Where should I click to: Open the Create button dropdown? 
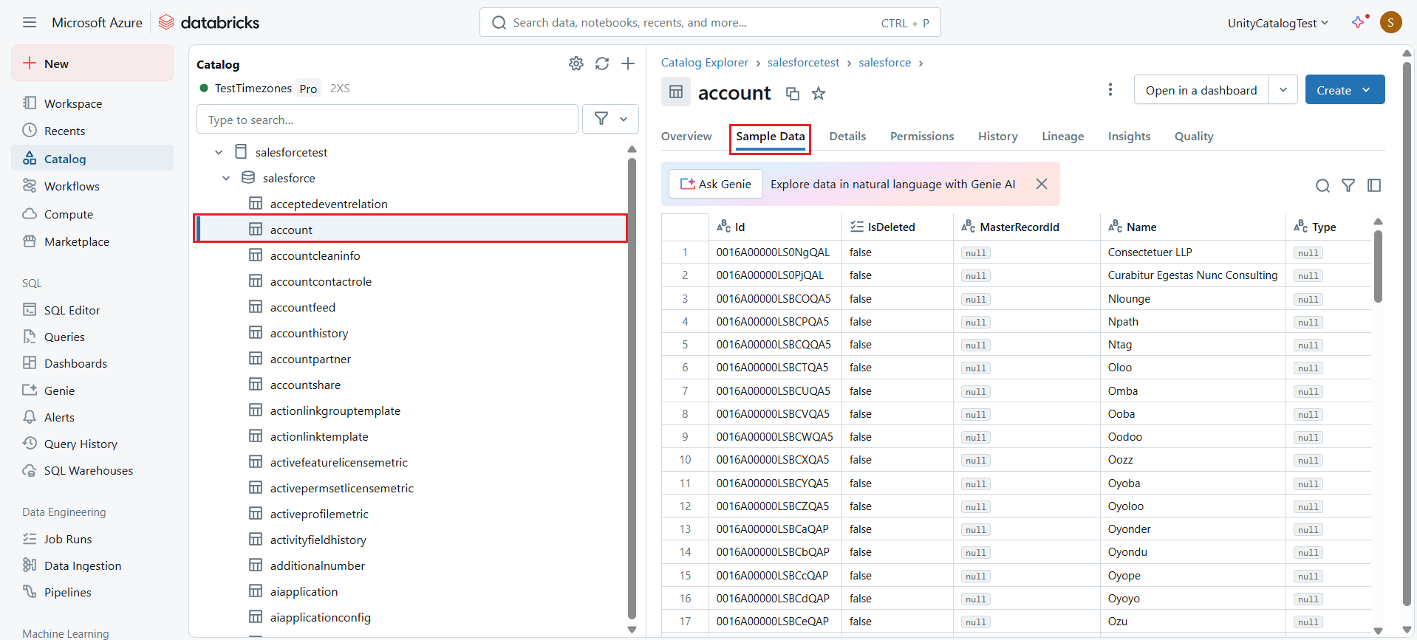[x=1367, y=90]
